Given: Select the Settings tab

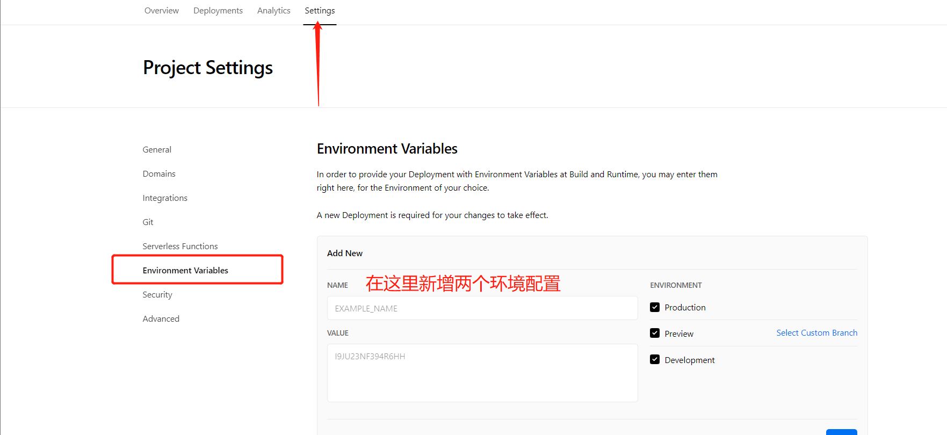Looking at the screenshot, I should pyautogui.click(x=320, y=11).
